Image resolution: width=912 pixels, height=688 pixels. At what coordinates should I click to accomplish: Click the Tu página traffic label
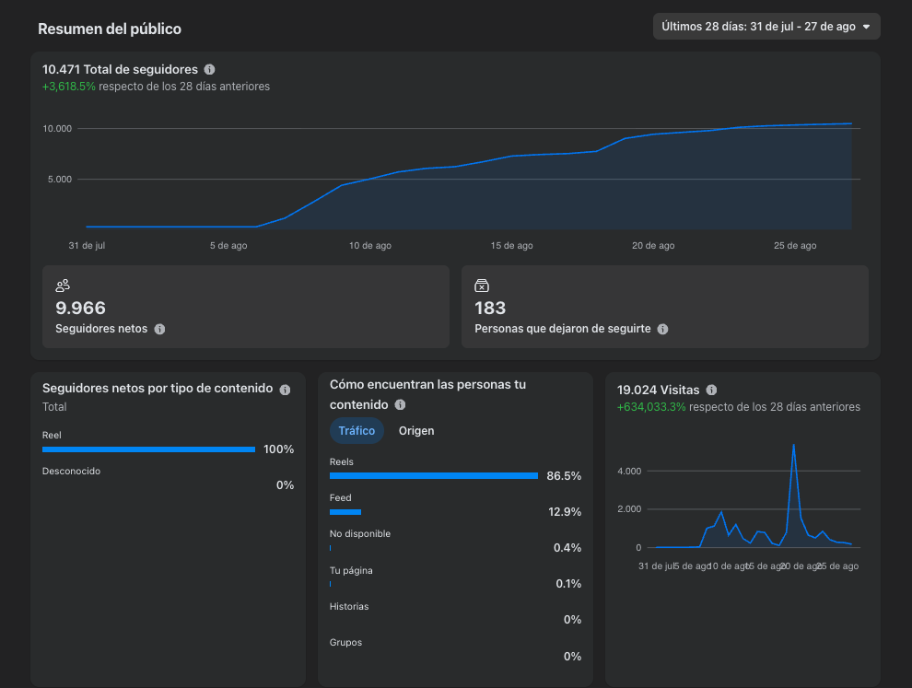click(x=351, y=570)
